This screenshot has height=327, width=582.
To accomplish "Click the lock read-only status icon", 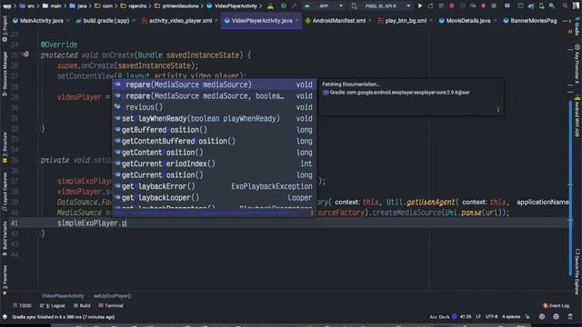I will pyautogui.click(x=527, y=317).
